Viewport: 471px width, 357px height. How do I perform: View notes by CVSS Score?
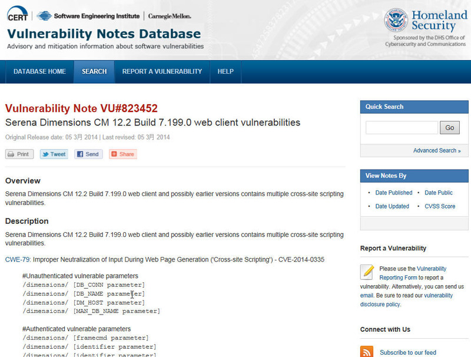[x=440, y=206]
